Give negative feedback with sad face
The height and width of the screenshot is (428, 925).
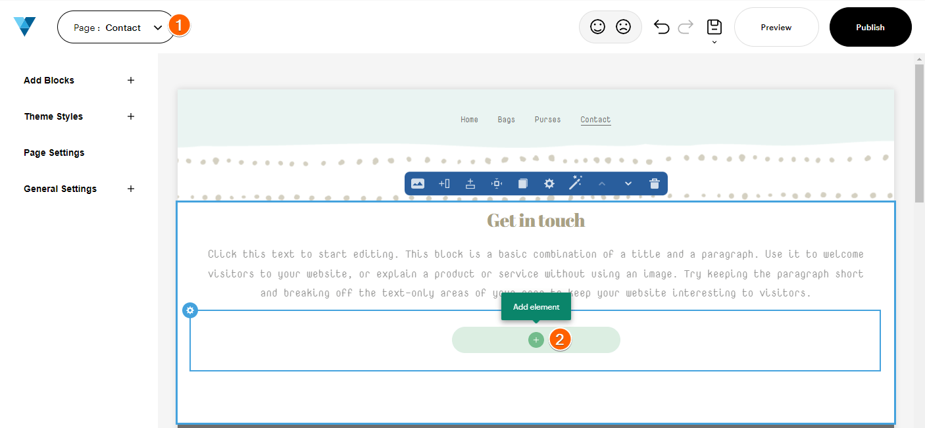624,26
